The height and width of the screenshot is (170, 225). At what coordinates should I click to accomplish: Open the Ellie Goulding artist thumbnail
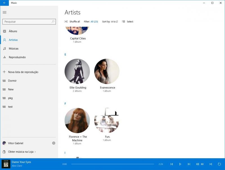pyautogui.click(x=77, y=71)
